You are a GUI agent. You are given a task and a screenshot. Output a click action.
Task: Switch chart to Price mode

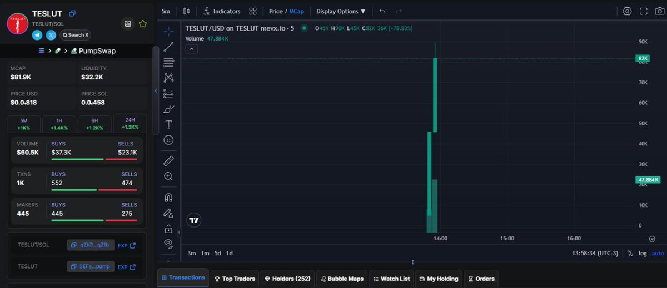(276, 11)
